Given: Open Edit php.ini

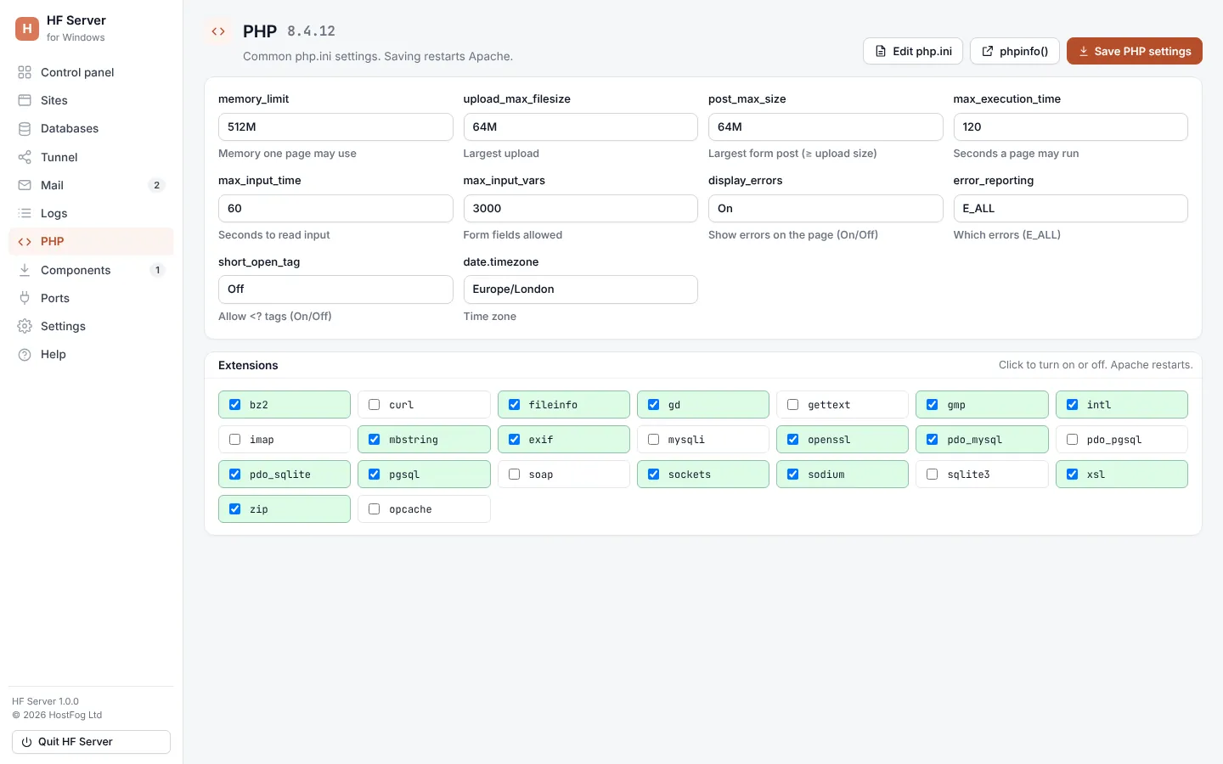Looking at the screenshot, I should click(913, 51).
